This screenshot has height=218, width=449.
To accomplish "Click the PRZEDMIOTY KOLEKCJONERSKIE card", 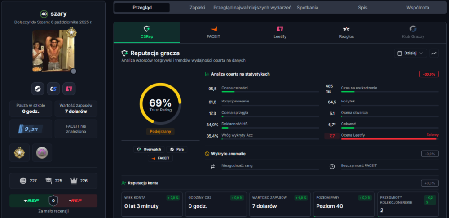I will (x=408, y=204).
